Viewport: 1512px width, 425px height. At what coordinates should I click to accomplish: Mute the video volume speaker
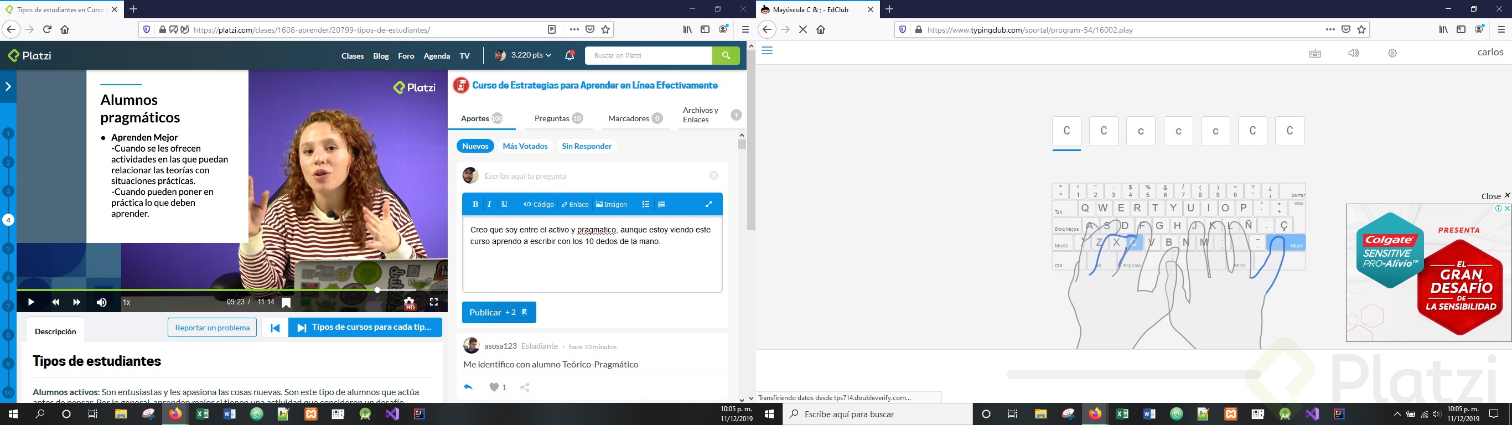101,302
